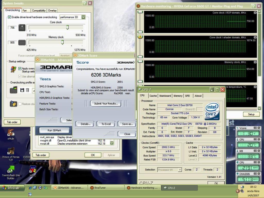This screenshot has height=198, width=264.
Task: Open System tweaks help question mark
Action: (85, 3)
